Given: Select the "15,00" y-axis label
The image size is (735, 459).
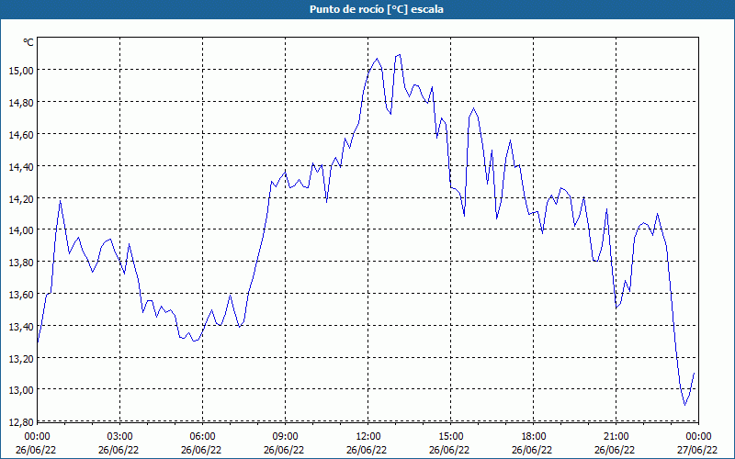Looking at the screenshot, I should [21, 71].
